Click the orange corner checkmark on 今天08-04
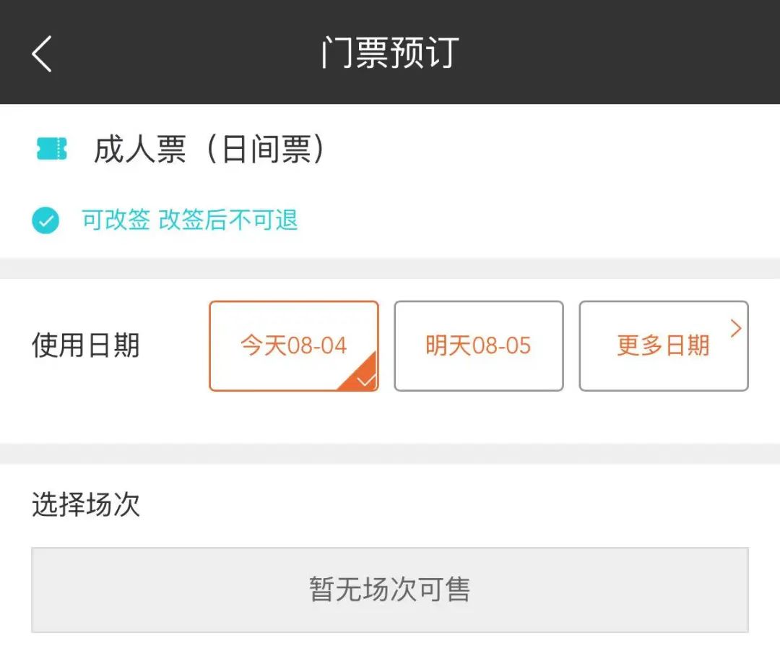The width and height of the screenshot is (780, 659). click(x=365, y=378)
